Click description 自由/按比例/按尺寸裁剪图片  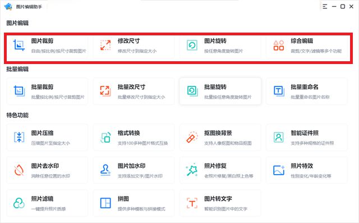click(x=58, y=51)
